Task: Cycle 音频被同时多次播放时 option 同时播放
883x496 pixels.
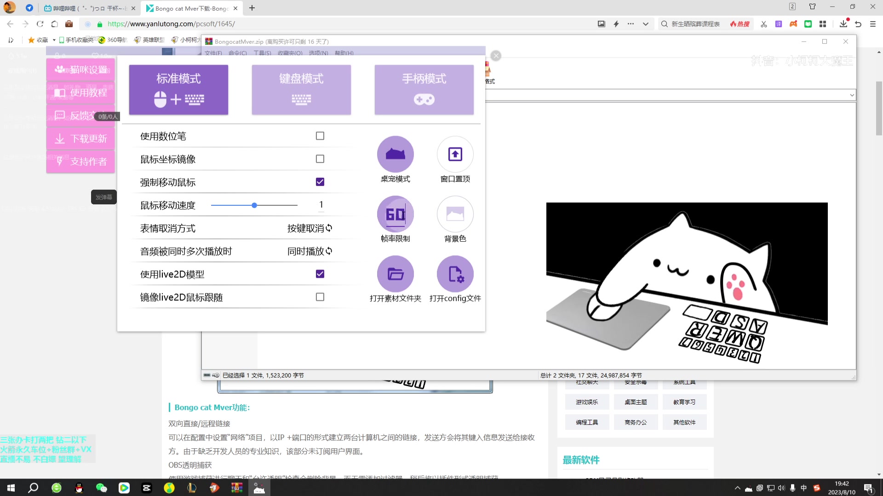Action: click(310, 251)
